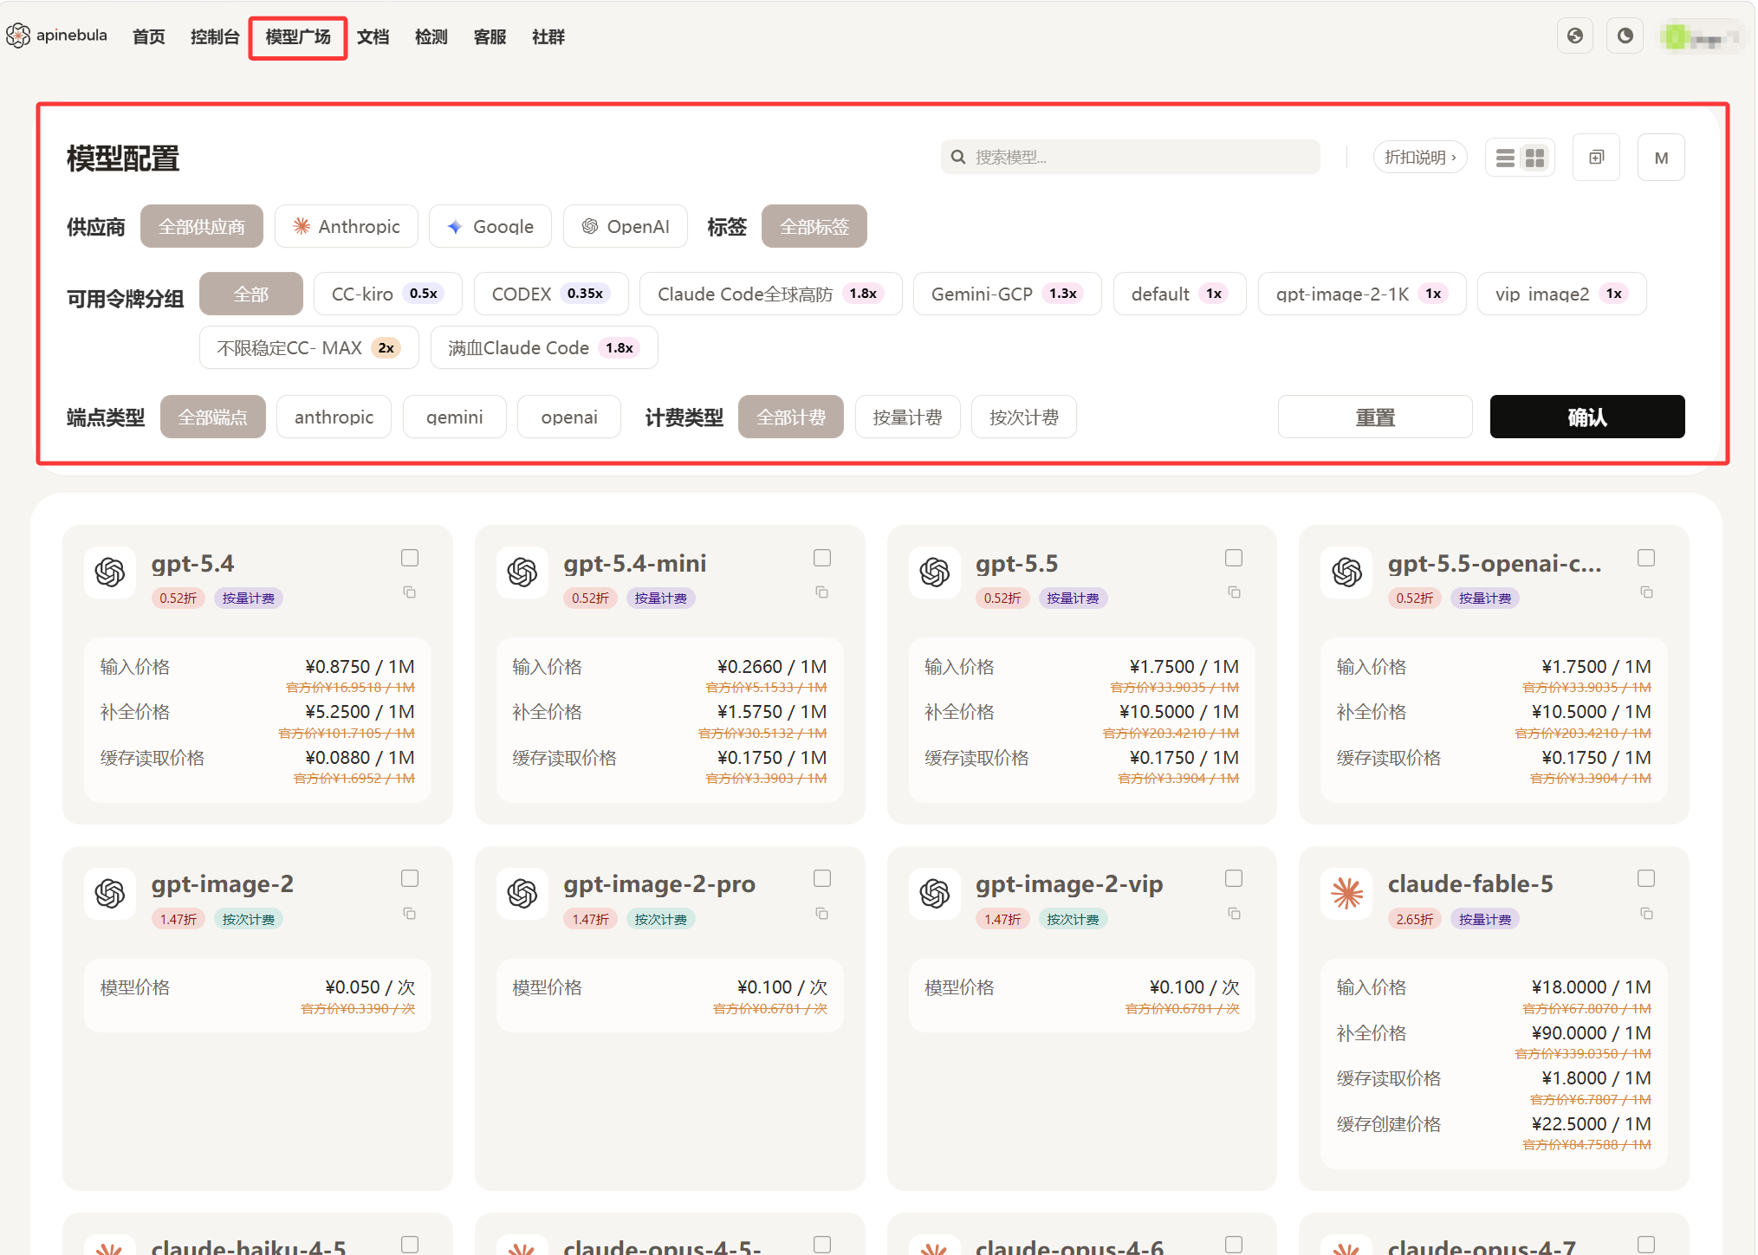Click the 确认 confirm button
This screenshot has height=1255, width=1758.
coord(1587,417)
